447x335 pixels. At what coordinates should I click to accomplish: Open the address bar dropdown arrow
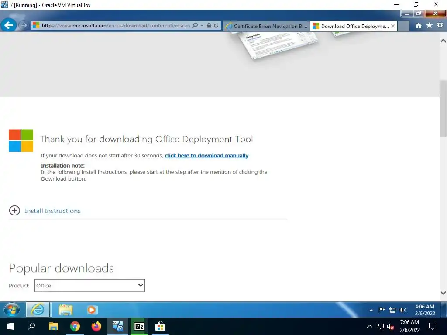coord(202,25)
